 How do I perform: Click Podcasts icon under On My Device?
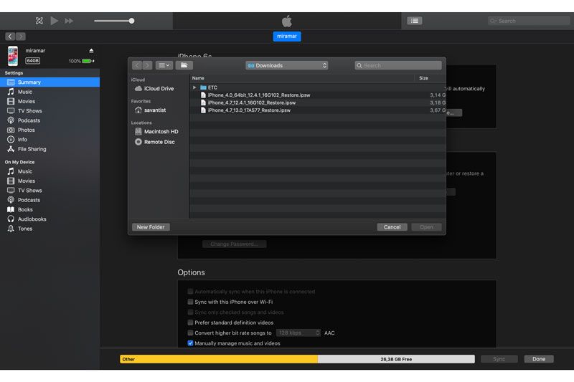(11, 199)
